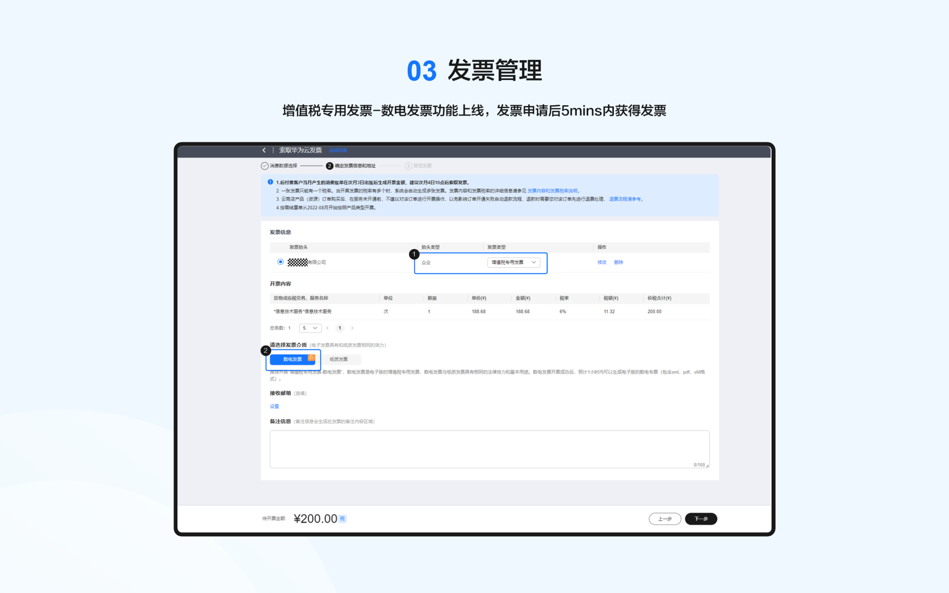Open the page size dropdown showing 5

coord(310,328)
